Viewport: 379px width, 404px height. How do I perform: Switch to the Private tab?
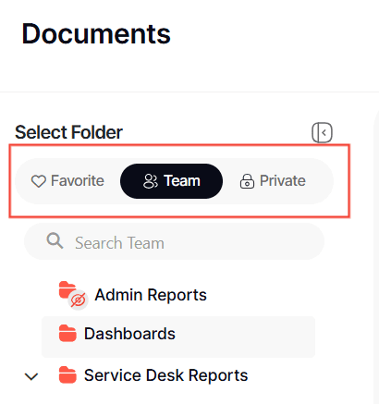click(x=273, y=181)
